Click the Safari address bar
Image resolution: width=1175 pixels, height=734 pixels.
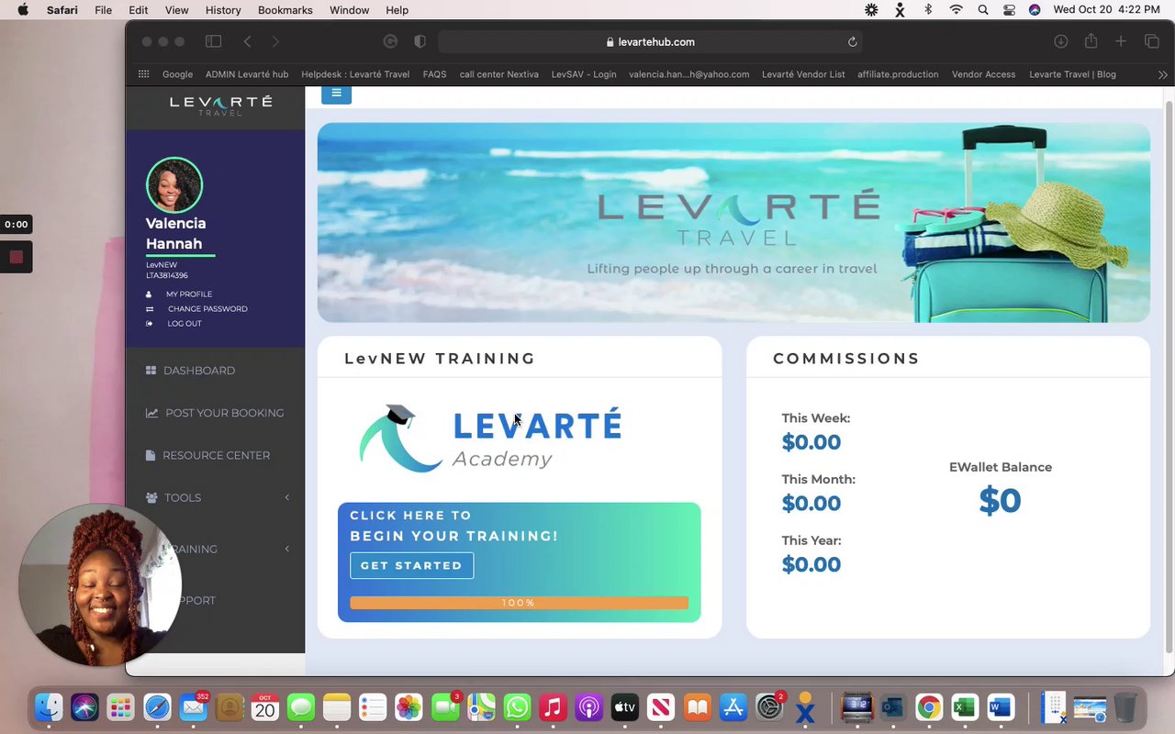pos(650,41)
